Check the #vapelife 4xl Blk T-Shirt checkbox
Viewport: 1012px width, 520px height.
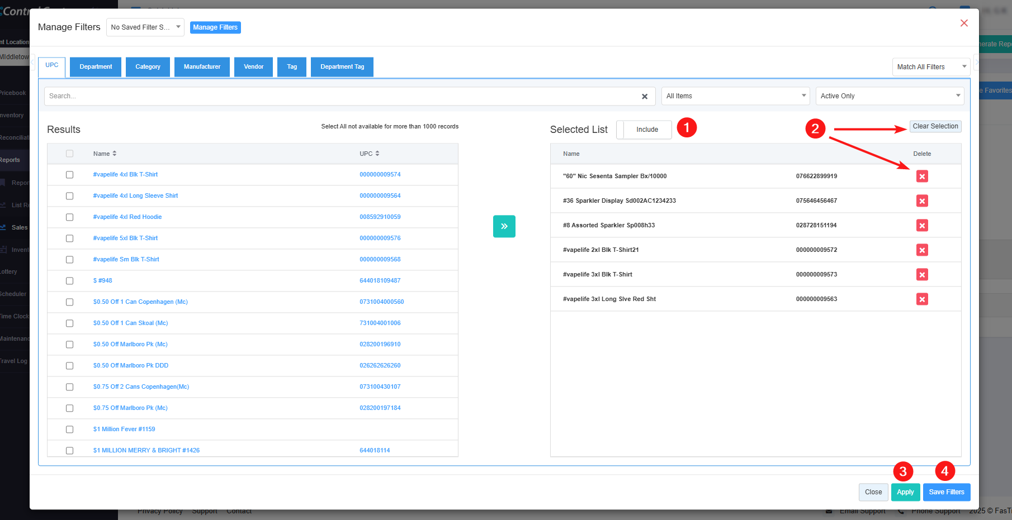point(70,175)
